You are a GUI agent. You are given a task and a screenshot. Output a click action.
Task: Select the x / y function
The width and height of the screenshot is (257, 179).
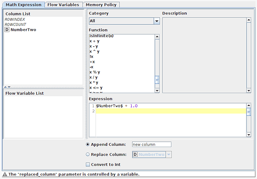coord(93,78)
